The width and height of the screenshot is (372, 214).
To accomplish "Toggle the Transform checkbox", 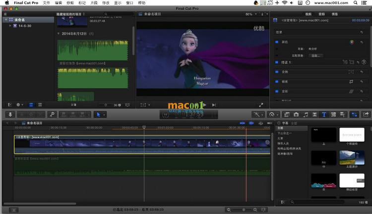I will tap(277, 72).
